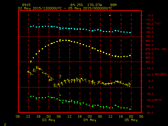Click the number 2 in bottom-left corner
This screenshot has height=126, width=168.
tap(5, 124)
